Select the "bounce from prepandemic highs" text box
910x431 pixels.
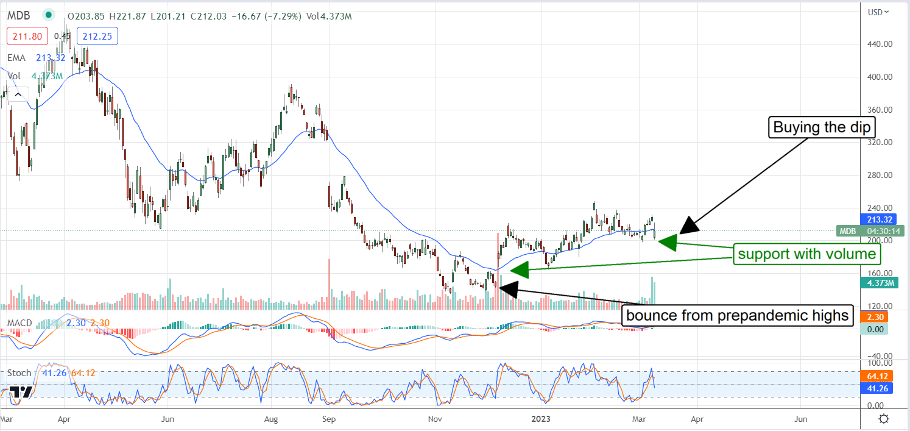pyautogui.click(x=737, y=315)
